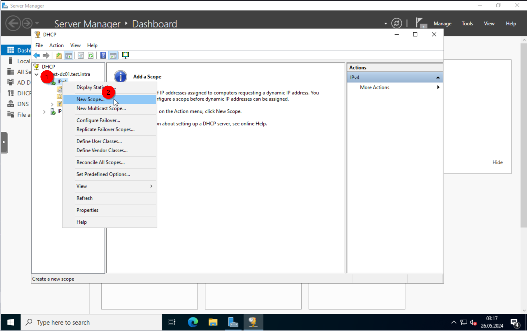Select Set Predefined Options... entry
Screen dimensions: 527x331
tap(110, 174)
